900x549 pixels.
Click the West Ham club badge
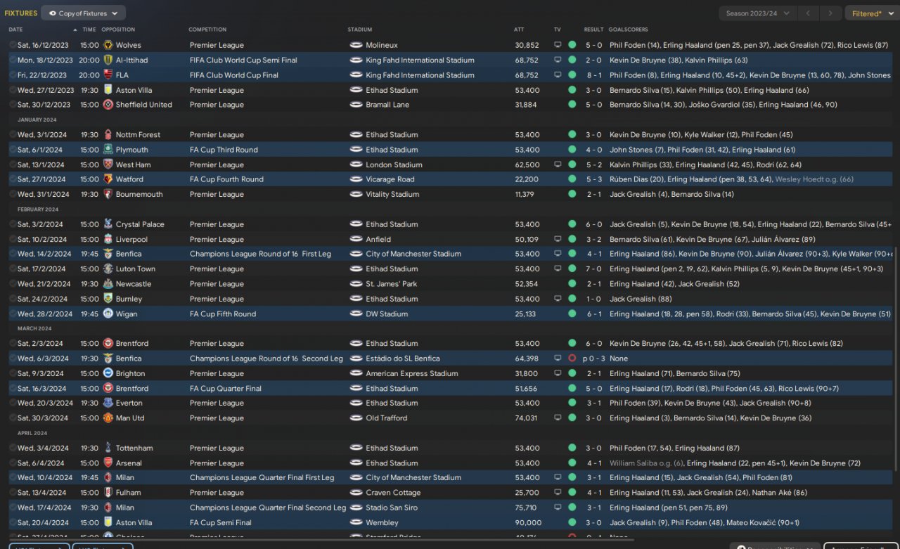pos(108,164)
